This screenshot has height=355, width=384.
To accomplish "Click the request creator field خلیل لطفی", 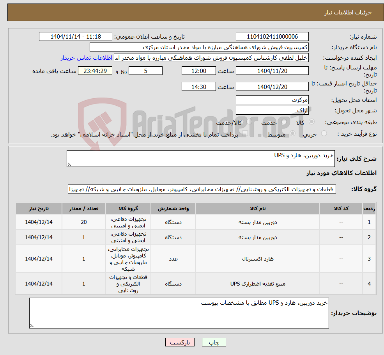I will pyautogui.click(x=211, y=58).
